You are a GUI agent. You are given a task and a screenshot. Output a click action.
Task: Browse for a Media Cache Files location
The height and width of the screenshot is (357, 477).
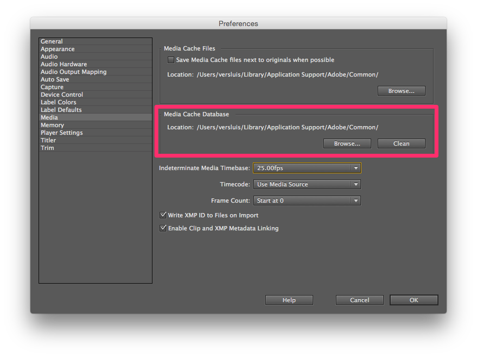tap(401, 90)
